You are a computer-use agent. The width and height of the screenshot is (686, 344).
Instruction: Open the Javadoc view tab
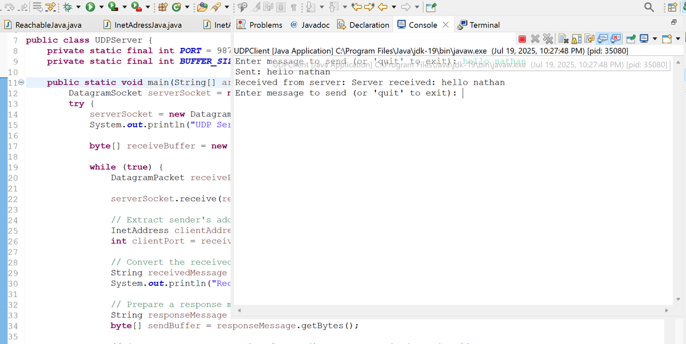tap(310, 25)
